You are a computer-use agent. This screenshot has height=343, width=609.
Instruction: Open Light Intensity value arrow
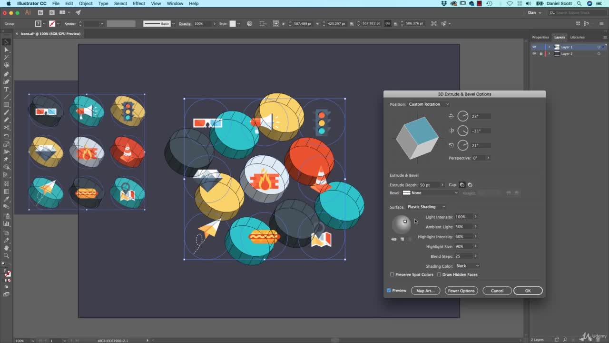coord(475,217)
